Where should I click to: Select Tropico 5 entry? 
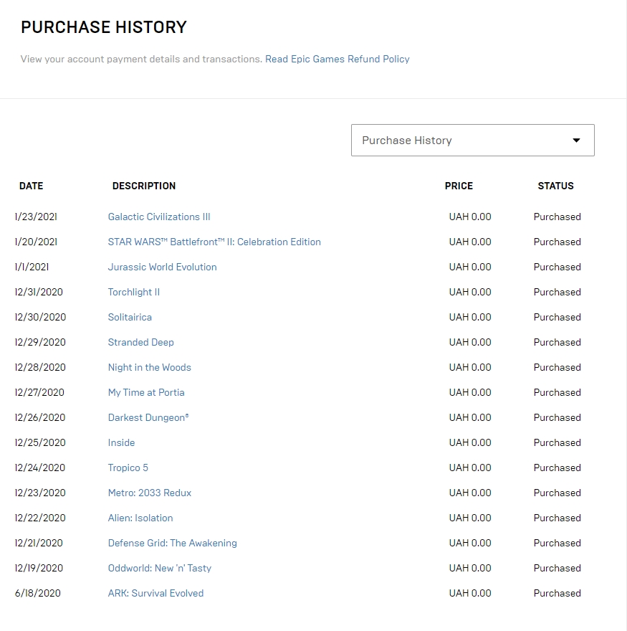coord(128,468)
